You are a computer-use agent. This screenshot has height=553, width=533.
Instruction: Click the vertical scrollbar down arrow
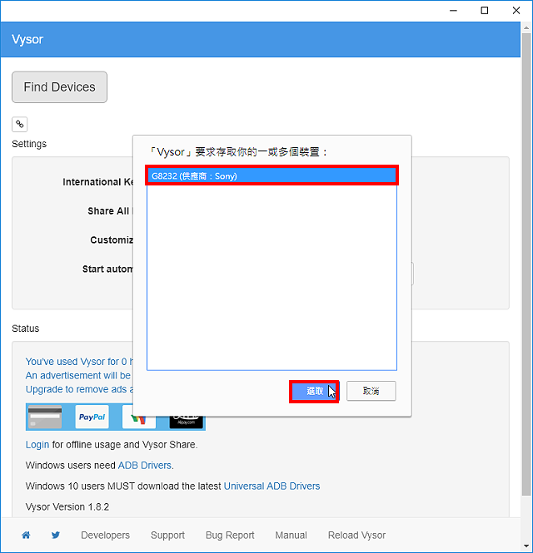(526, 546)
